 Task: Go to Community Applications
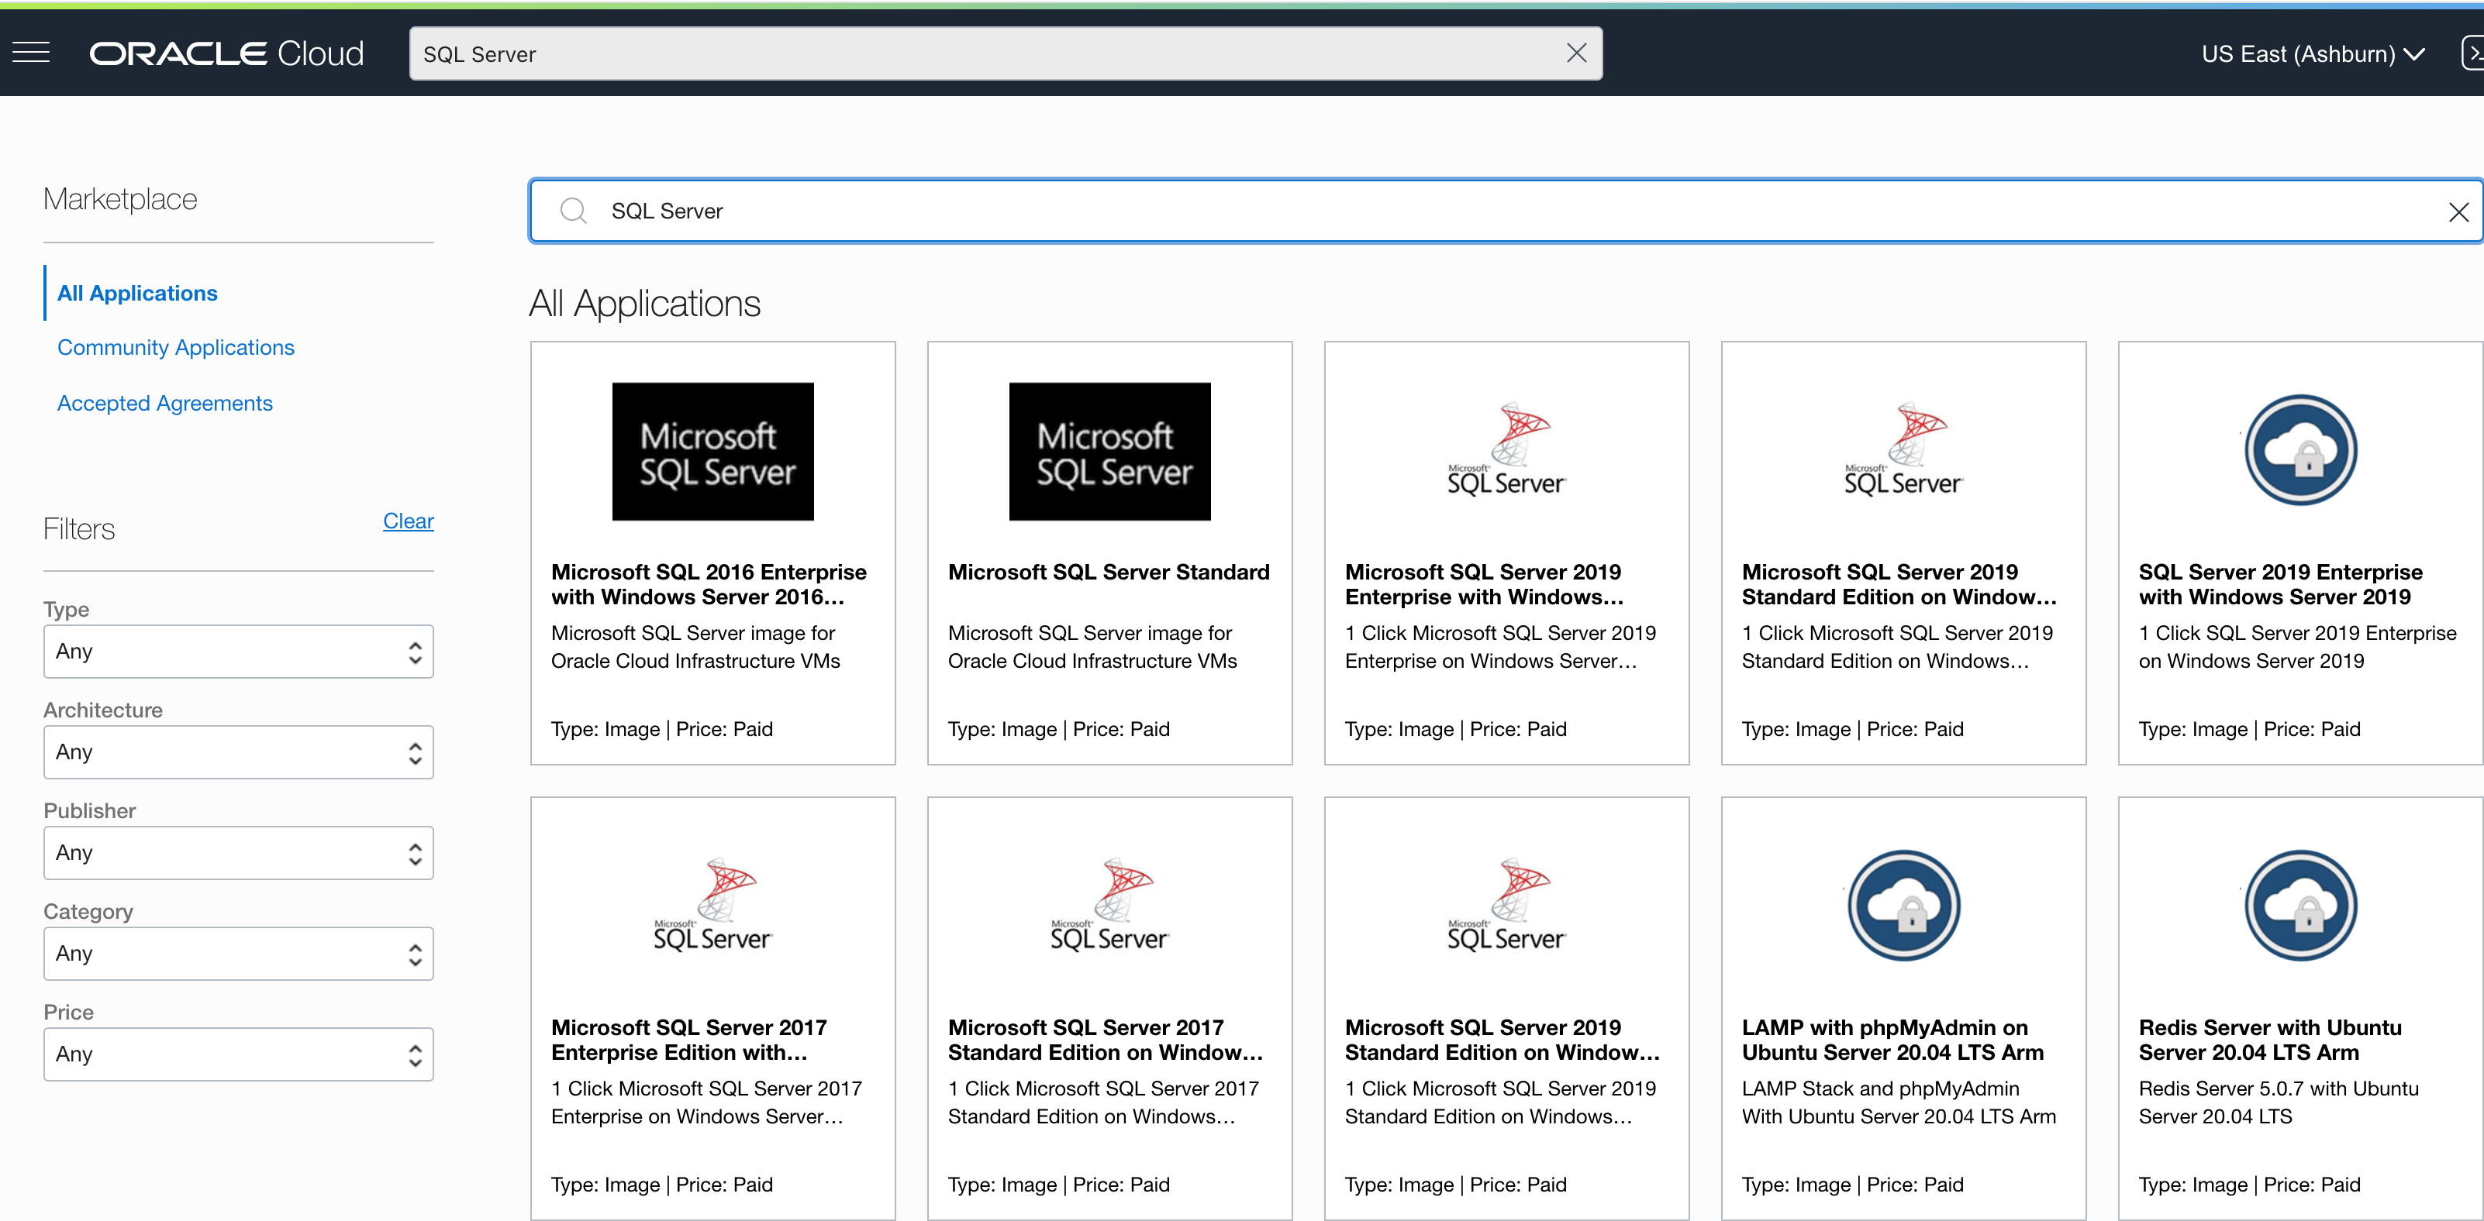(175, 347)
